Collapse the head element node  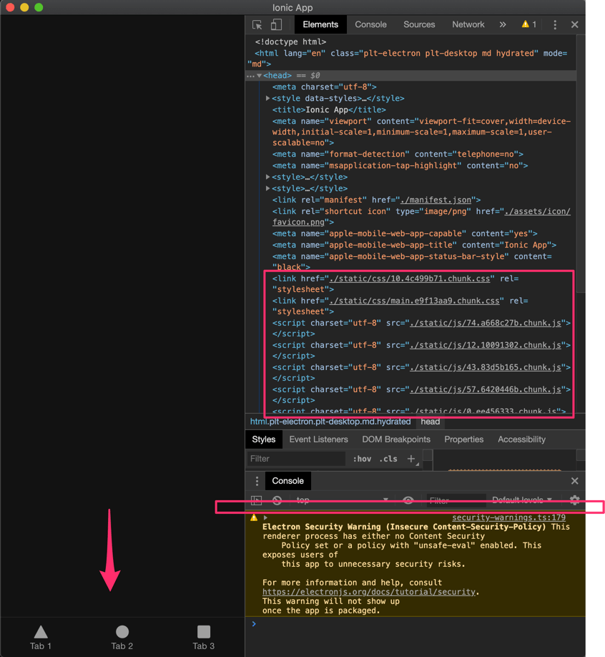coord(260,76)
